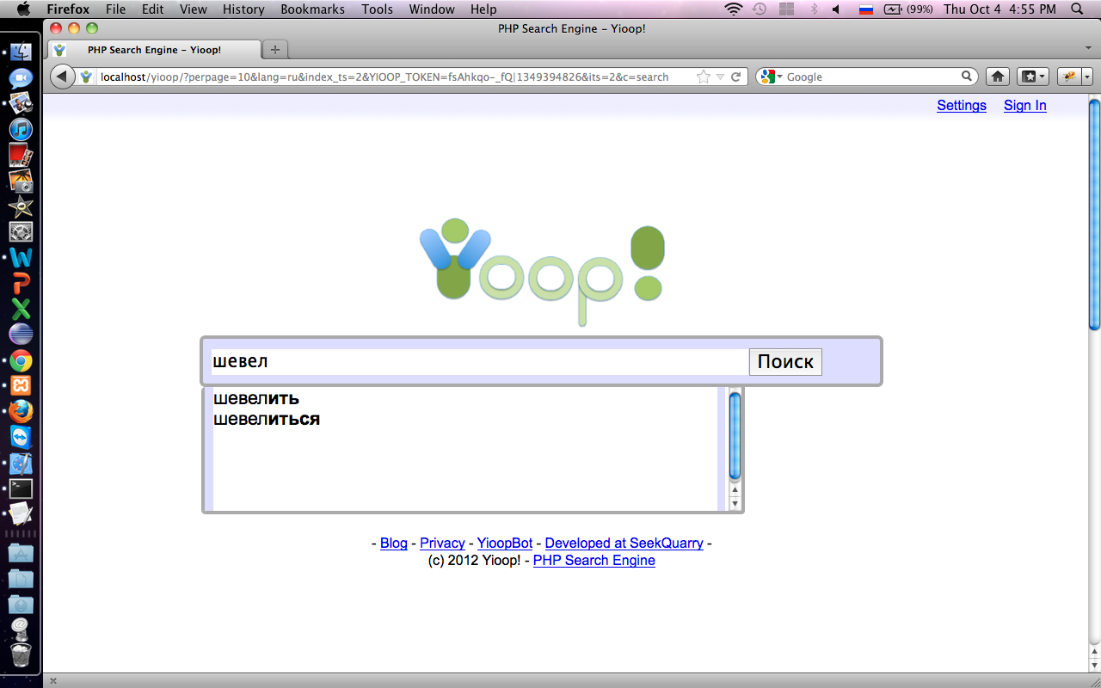Click the Firefox back button
Screen dimensions: 1101x688
coord(63,77)
